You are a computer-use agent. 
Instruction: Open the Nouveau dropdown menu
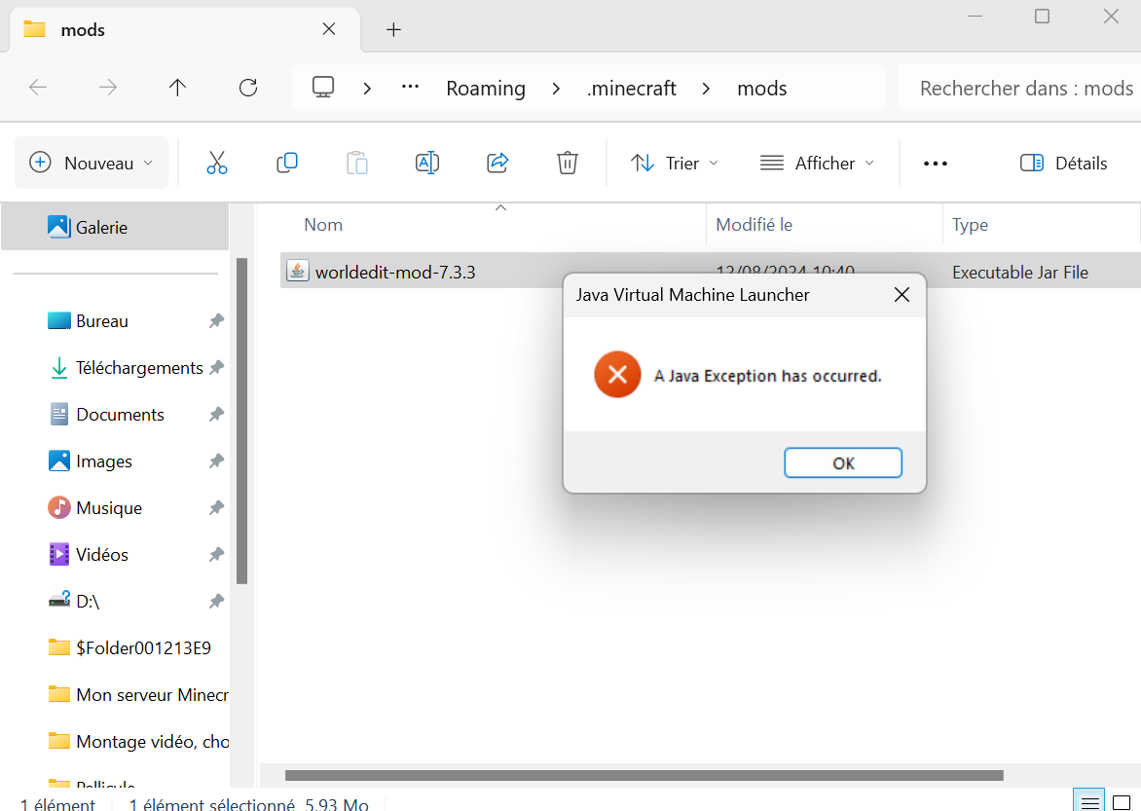(x=91, y=163)
